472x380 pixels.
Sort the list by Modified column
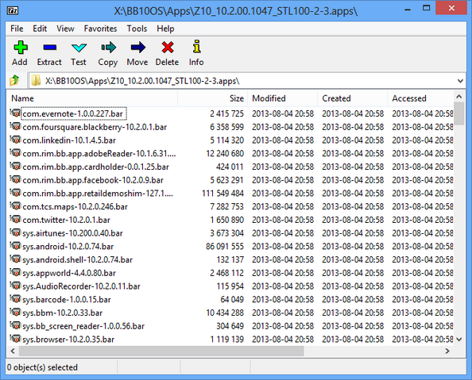coord(283,98)
